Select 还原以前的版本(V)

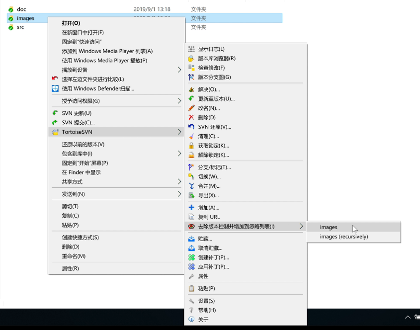pos(116,144)
